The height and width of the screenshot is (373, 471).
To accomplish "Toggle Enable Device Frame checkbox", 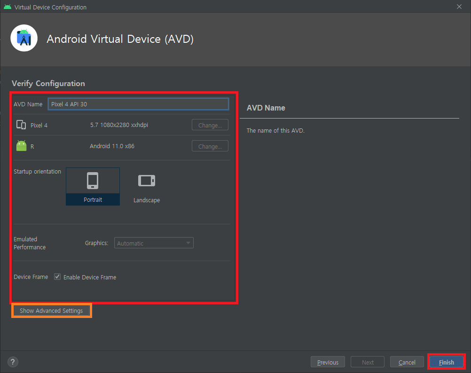I will (57, 277).
